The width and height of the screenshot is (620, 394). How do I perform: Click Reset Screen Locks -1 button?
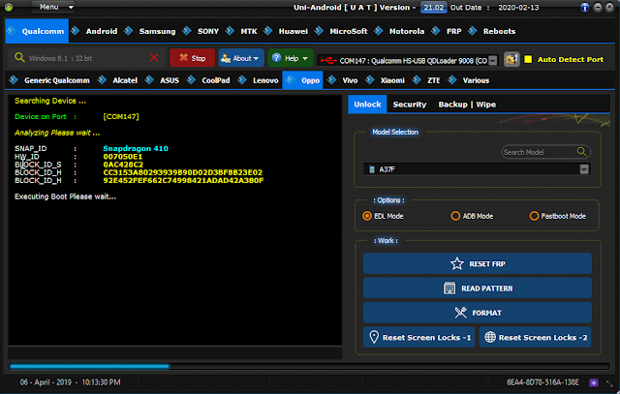pos(419,337)
